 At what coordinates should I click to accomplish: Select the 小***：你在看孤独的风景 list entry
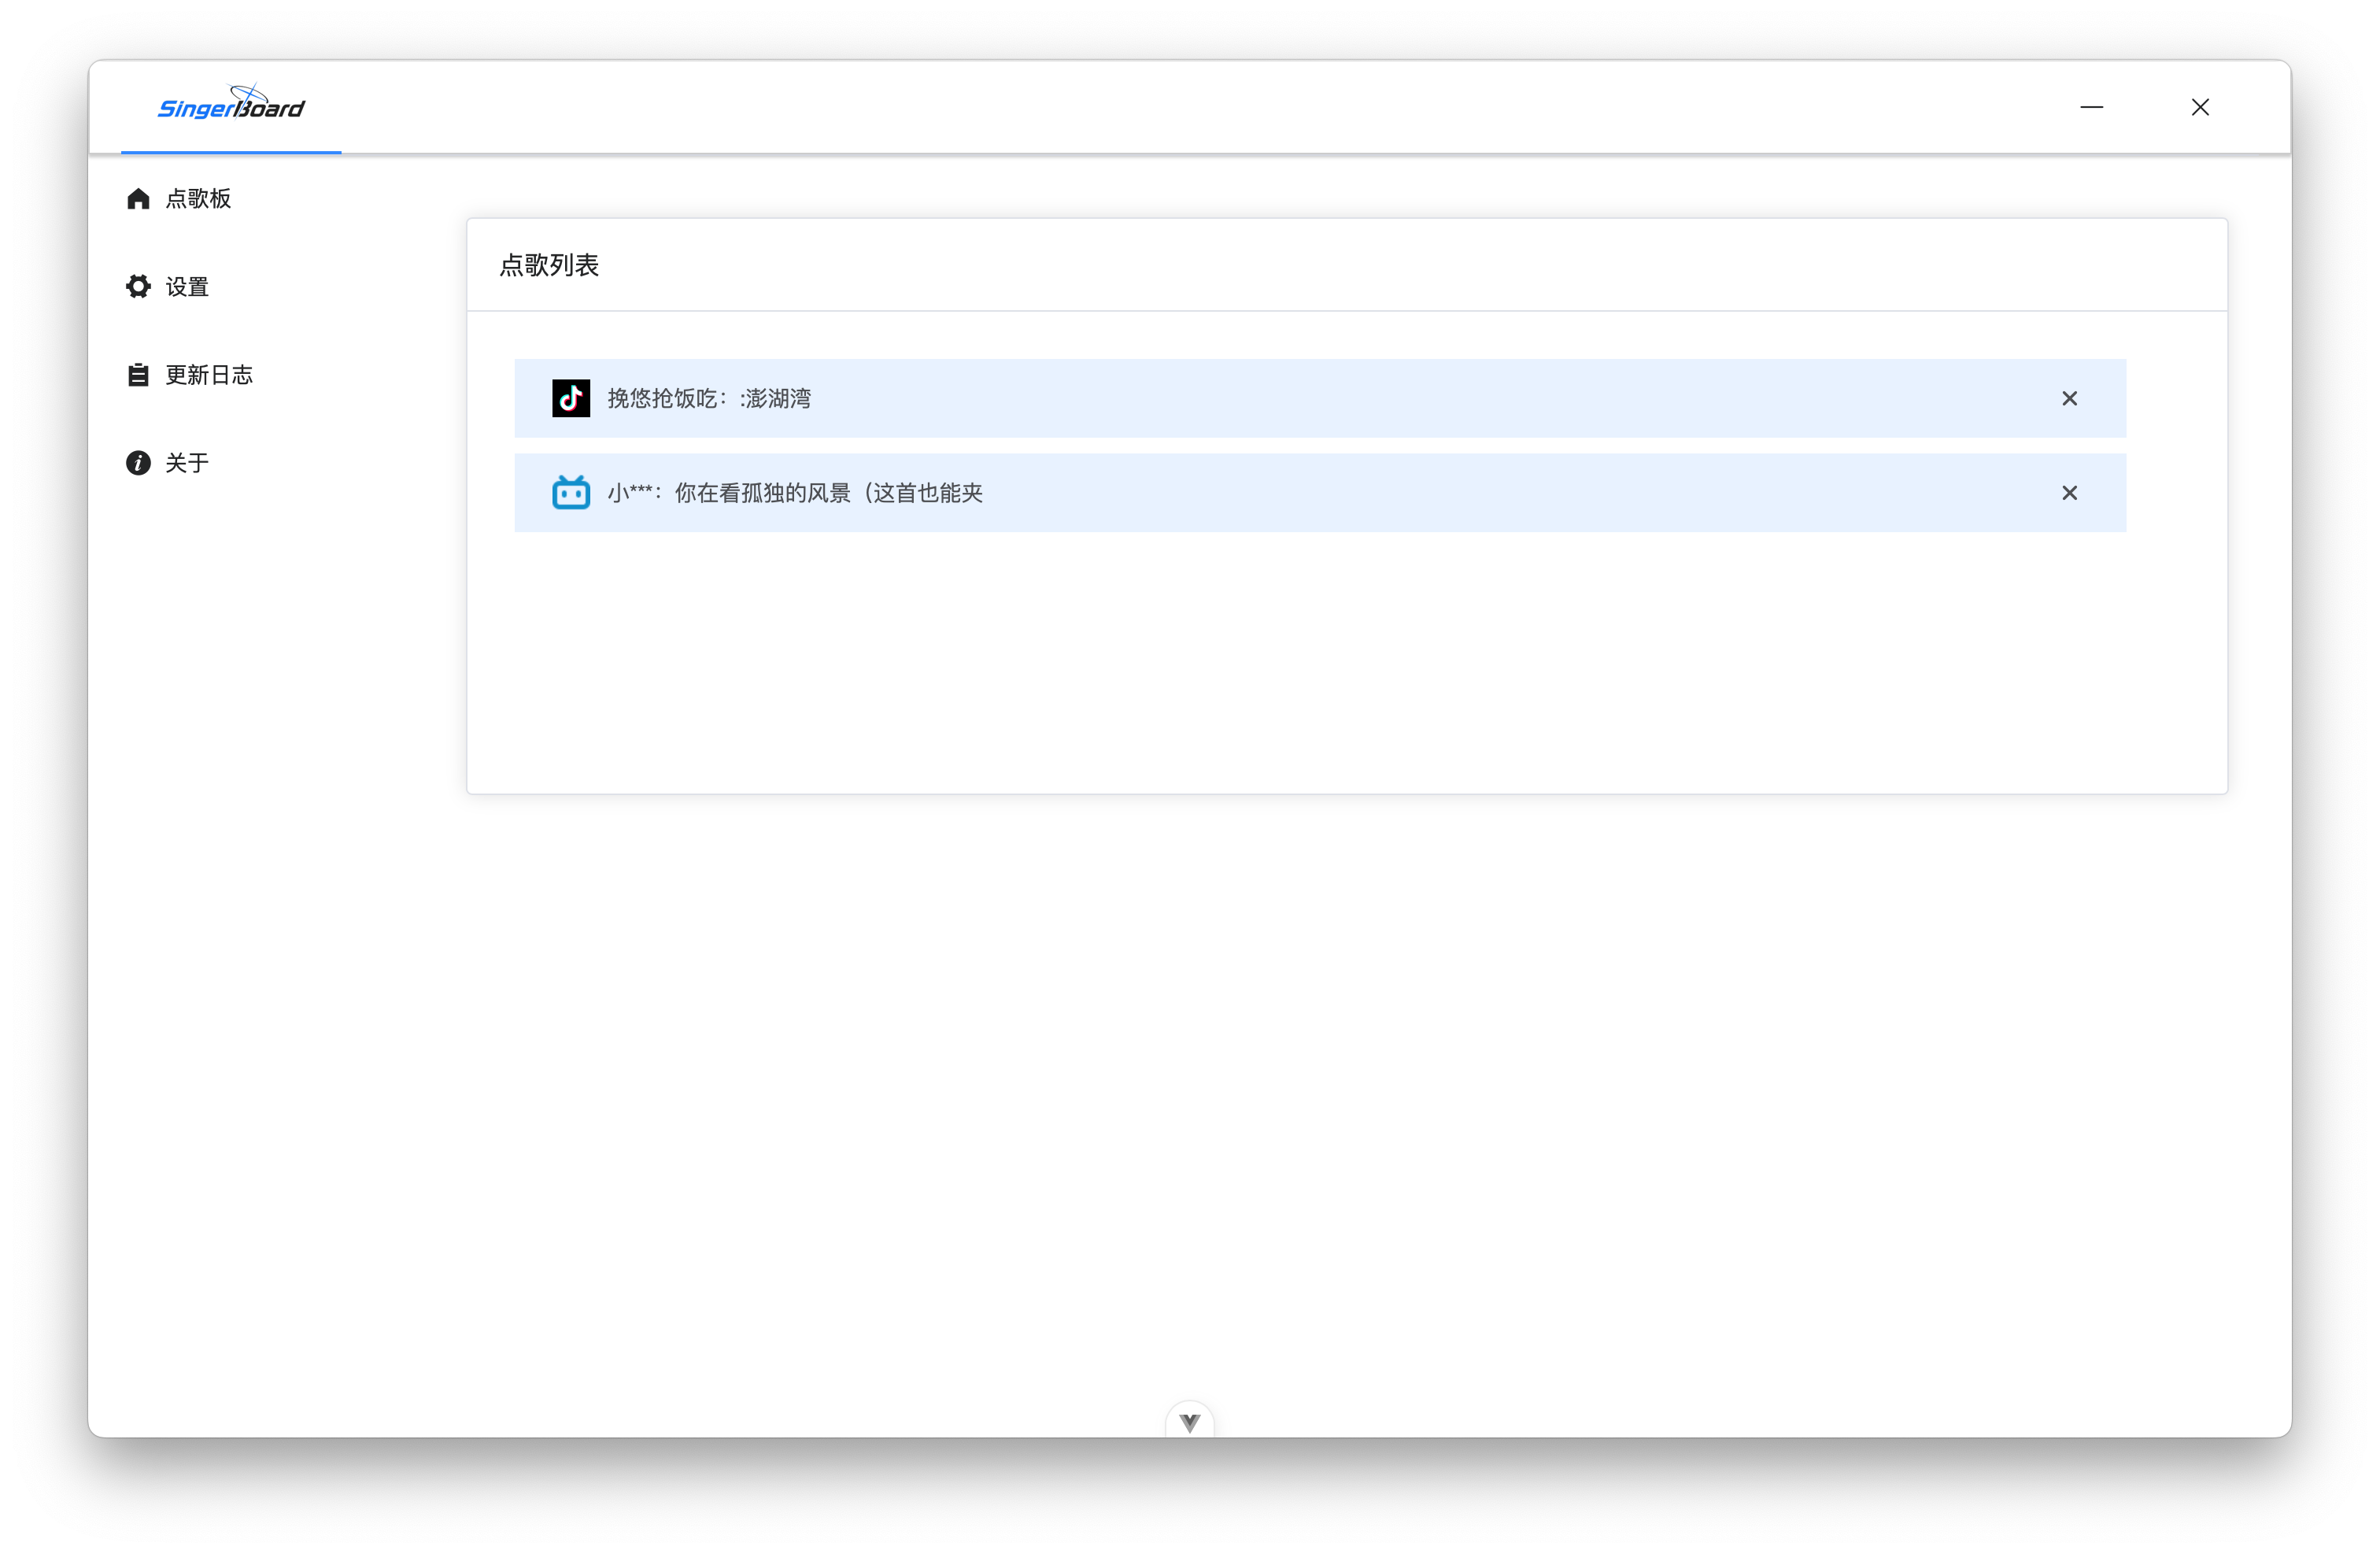1320,493
